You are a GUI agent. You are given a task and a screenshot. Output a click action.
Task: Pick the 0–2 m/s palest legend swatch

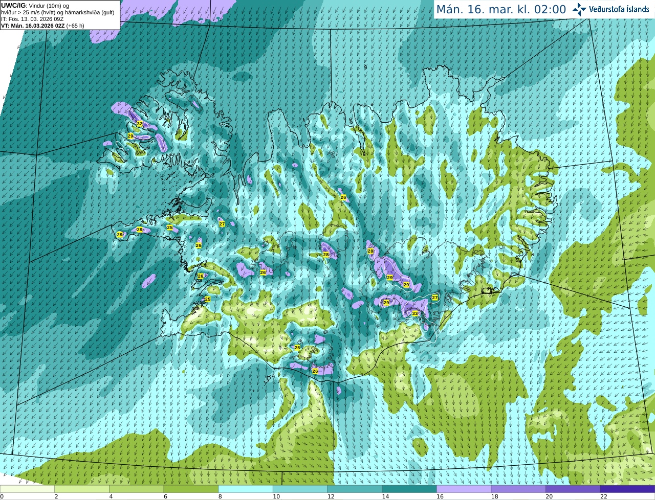click(27, 489)
